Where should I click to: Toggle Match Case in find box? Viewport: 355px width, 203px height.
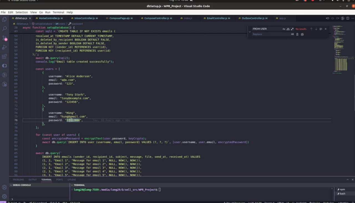click(284, 29)
